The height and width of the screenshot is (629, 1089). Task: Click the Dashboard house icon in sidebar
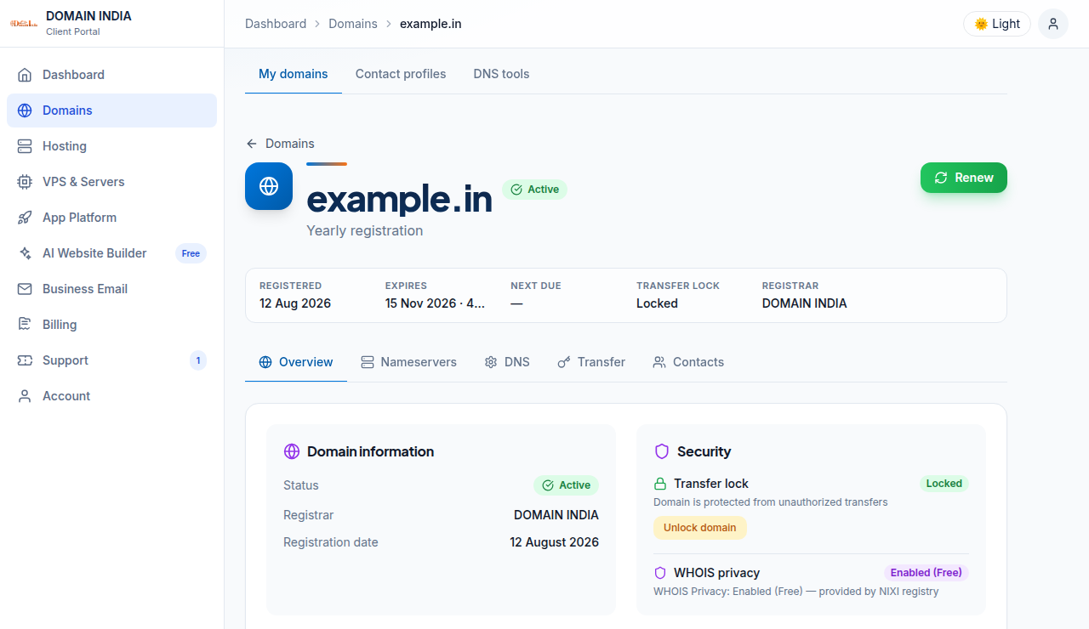25,75
